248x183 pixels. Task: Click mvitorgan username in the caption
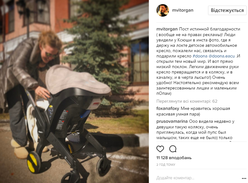167,29
